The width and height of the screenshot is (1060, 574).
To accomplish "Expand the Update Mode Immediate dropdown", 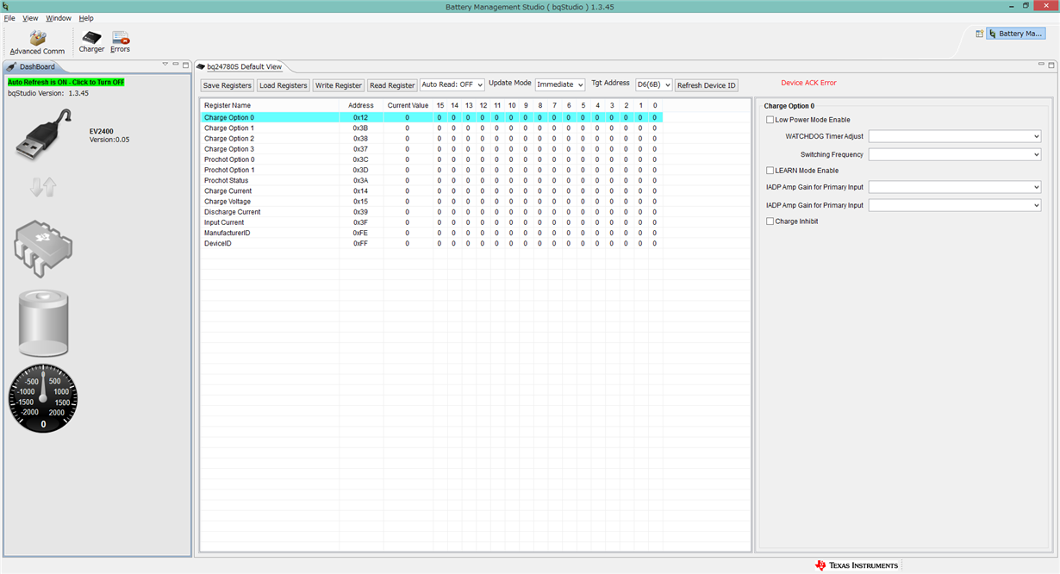I will tap(560, 85).
